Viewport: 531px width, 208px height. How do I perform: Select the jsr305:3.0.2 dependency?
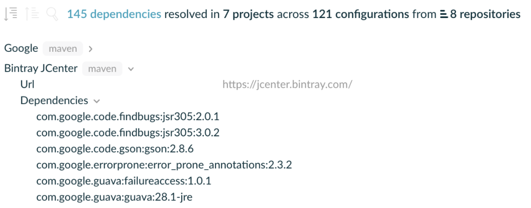(x=127, y=133)
